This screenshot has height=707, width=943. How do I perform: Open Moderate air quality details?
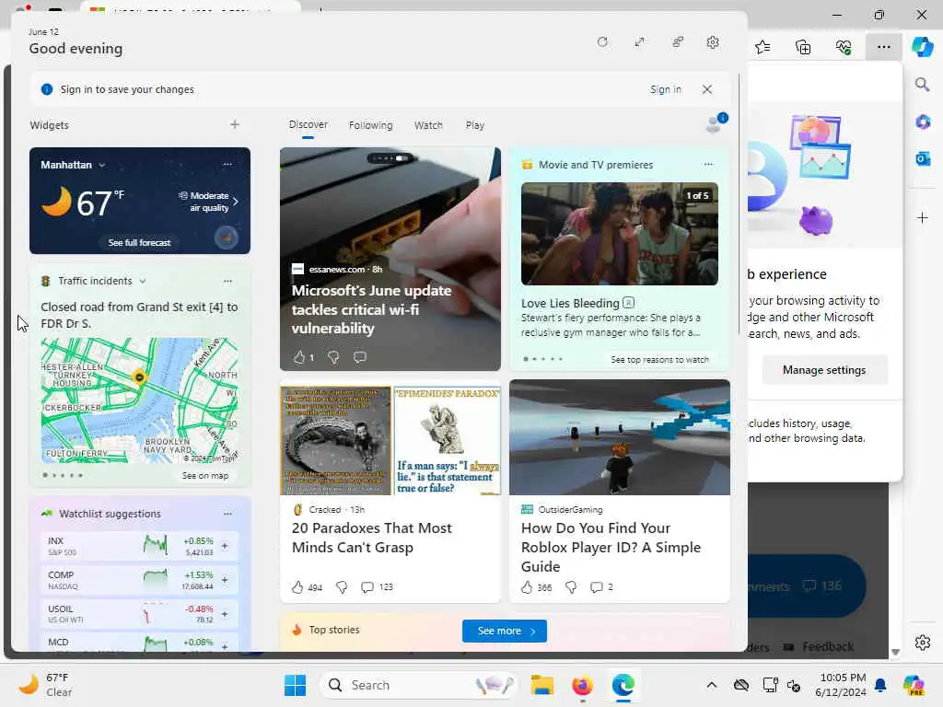point(208,202)
